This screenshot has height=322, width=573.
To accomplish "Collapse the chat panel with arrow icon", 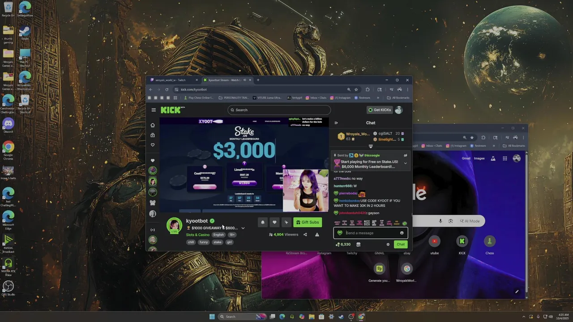I will click(336, 123).
